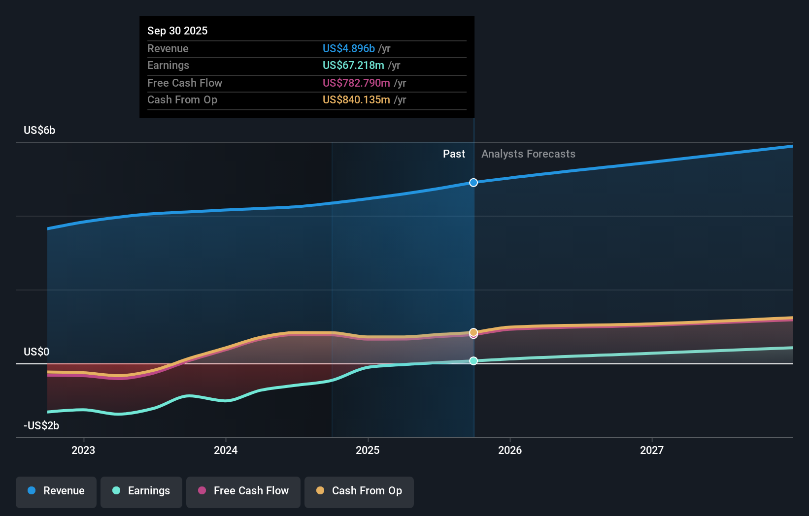
Task: Click the US$6b label on the y-axis
Action: [x=39, y=130]
